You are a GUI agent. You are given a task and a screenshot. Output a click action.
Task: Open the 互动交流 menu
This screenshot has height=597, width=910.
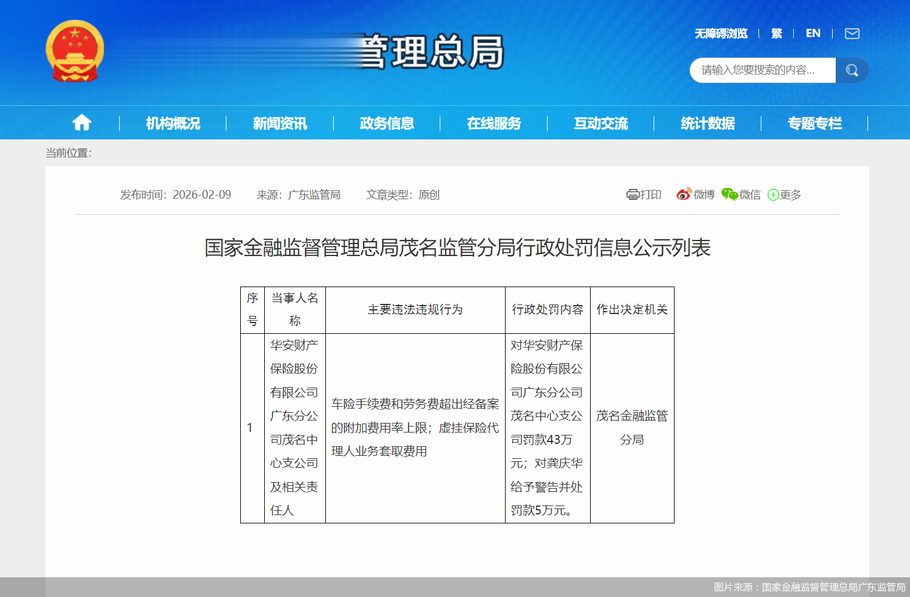click(x=601, y=123)
